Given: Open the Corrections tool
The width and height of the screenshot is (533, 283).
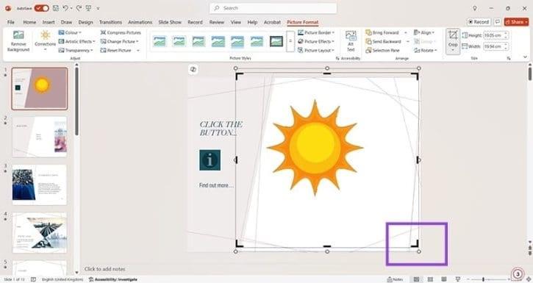Looking at the screenshot, I should [45, 40].
